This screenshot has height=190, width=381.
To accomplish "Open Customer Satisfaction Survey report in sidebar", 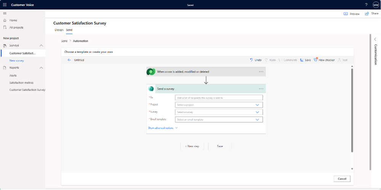I will point(27,90).
